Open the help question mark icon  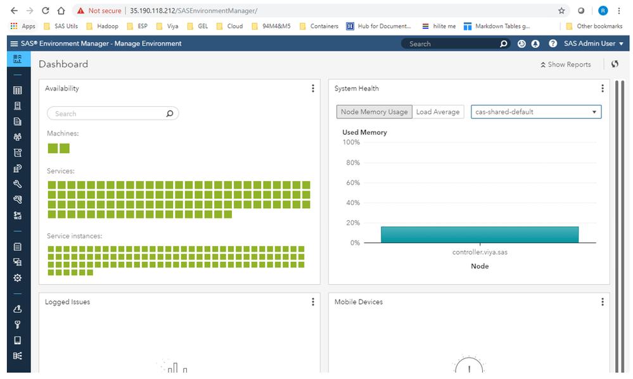click(553, 44)
